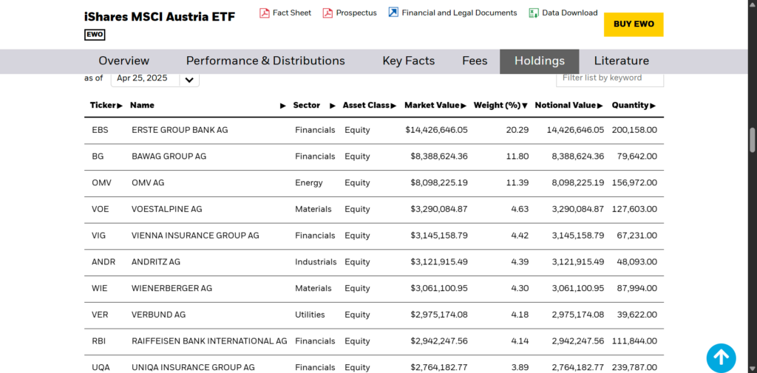Viewport: 757px width, 373px height.
Task: Open the Performance & Distributions tab
Action: point(265,61)
